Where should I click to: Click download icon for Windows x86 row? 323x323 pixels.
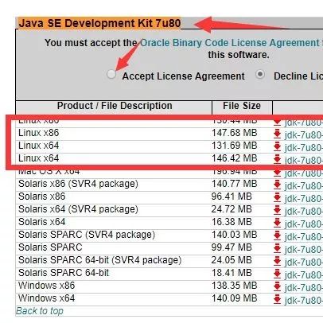click(277, 286)
